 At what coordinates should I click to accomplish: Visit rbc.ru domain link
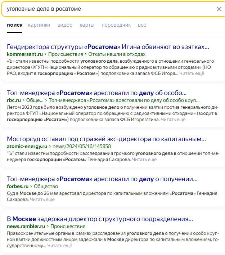(14, 100)
